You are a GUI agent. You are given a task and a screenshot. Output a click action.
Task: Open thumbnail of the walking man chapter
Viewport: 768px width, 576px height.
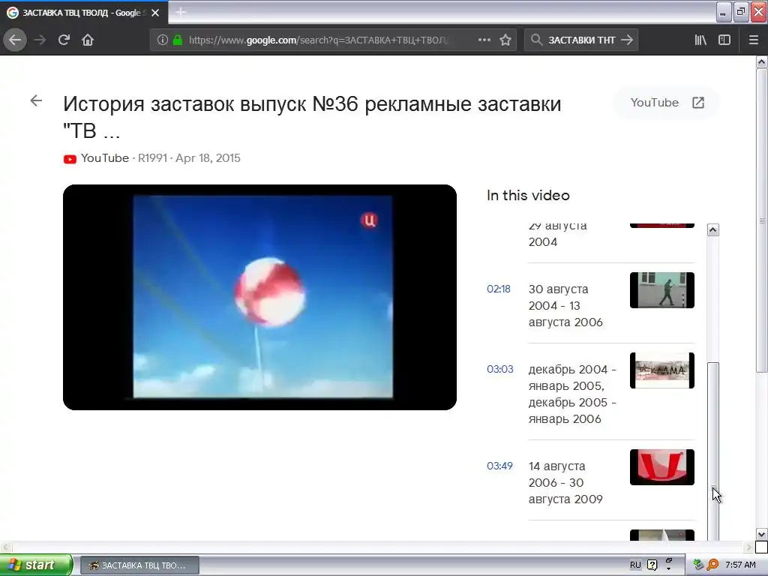pyautogui.click(x=662, y=290)
